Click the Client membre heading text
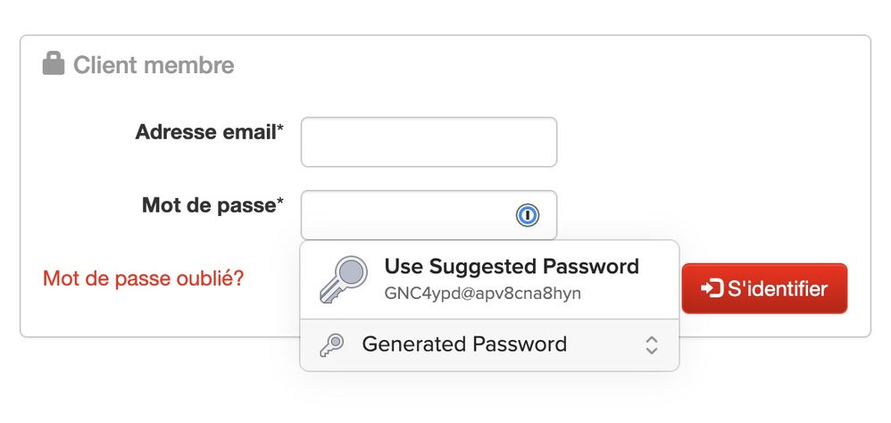 click(154, 65)
